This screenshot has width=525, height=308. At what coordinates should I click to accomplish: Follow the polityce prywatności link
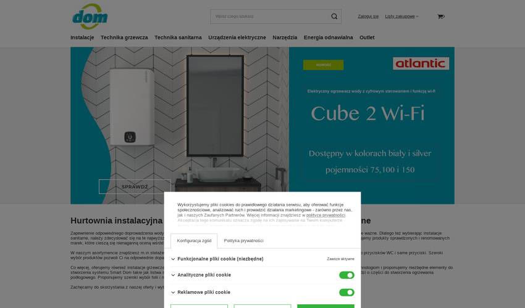click(325, 215)
